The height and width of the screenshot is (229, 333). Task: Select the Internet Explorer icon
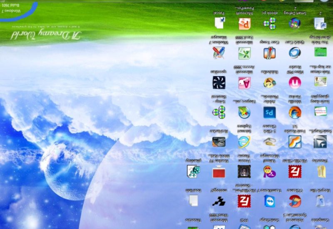point(244,142)
